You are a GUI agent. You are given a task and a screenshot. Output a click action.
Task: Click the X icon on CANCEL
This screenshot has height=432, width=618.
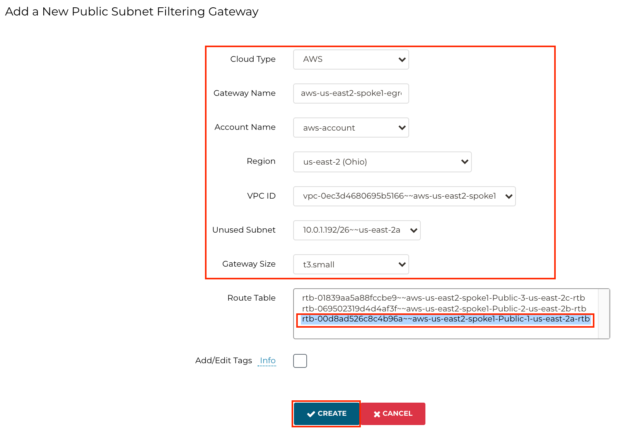(377, 414)
